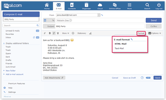Image resolution: width=166 pixels, height=100 pixels.
Task: Refresh the Inbox with sync icon
Action: pyautogui.click(x=34, y=37)
